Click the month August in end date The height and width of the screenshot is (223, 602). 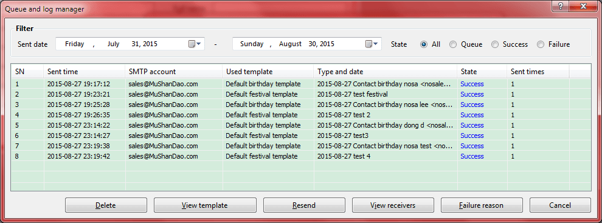(x=290, y=44)
